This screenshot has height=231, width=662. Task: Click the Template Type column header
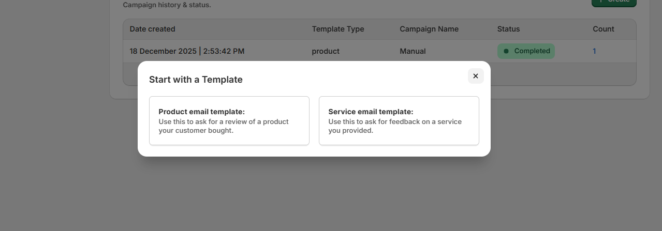[x=337, y=29]
